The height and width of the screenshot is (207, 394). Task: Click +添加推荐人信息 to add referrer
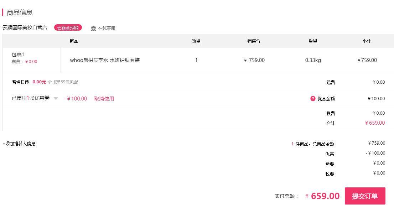[x=19, y=144]
